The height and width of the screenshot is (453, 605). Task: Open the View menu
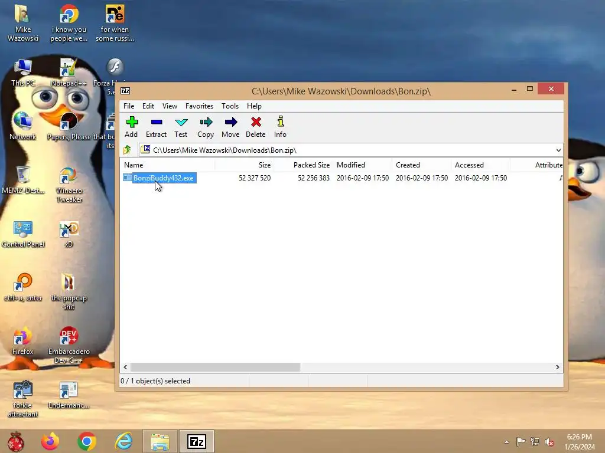pyautogui.click(x=170, y=106)
